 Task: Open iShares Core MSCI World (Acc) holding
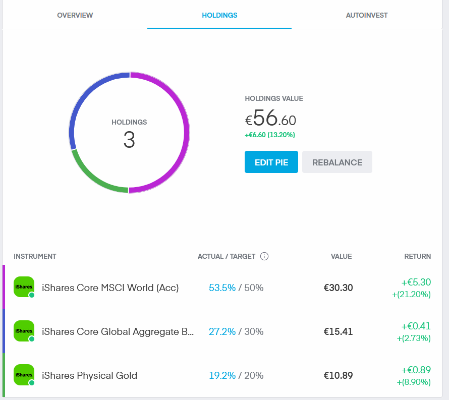(x=110, y=288)
